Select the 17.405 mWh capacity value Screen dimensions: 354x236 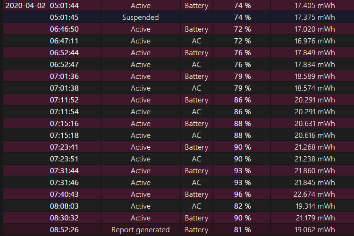click(315, 5)
